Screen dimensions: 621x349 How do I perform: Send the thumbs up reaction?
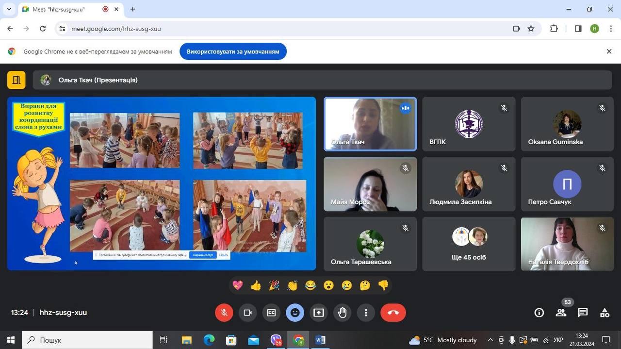click(256, 285)
